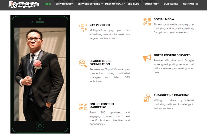Click the Pay Per Click heading
Image resolution: width=207 pixels, height=138 pixels.
(x=100, y=25)
